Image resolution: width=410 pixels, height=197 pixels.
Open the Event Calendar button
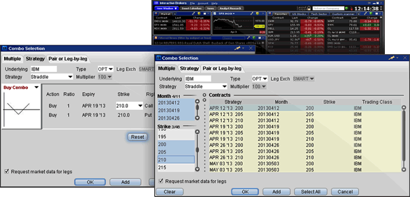pyautogui.click(x=191, y=8)
